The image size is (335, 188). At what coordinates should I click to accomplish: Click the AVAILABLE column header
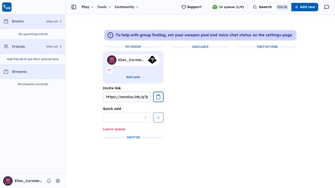pos(200,47)
